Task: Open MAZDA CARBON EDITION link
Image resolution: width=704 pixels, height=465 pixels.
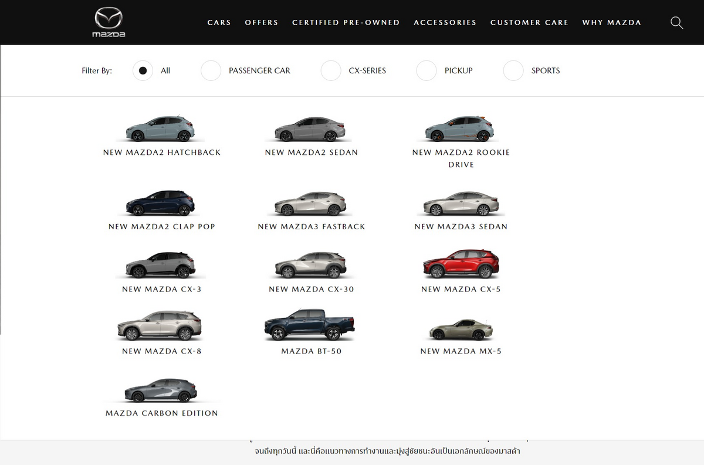Action: point(162,413)
